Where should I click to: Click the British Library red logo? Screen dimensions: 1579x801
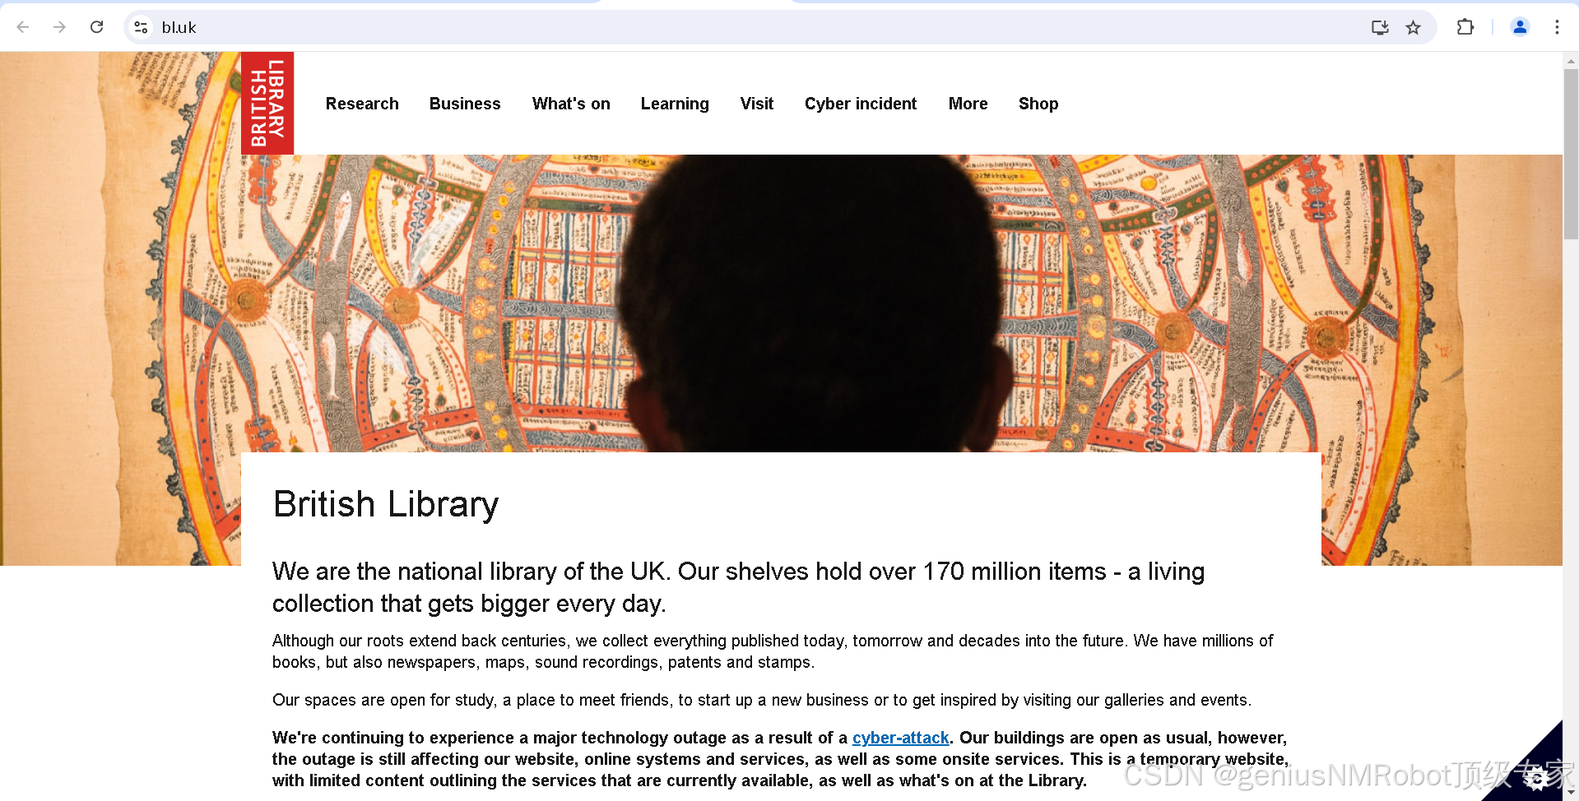(267, 103)
